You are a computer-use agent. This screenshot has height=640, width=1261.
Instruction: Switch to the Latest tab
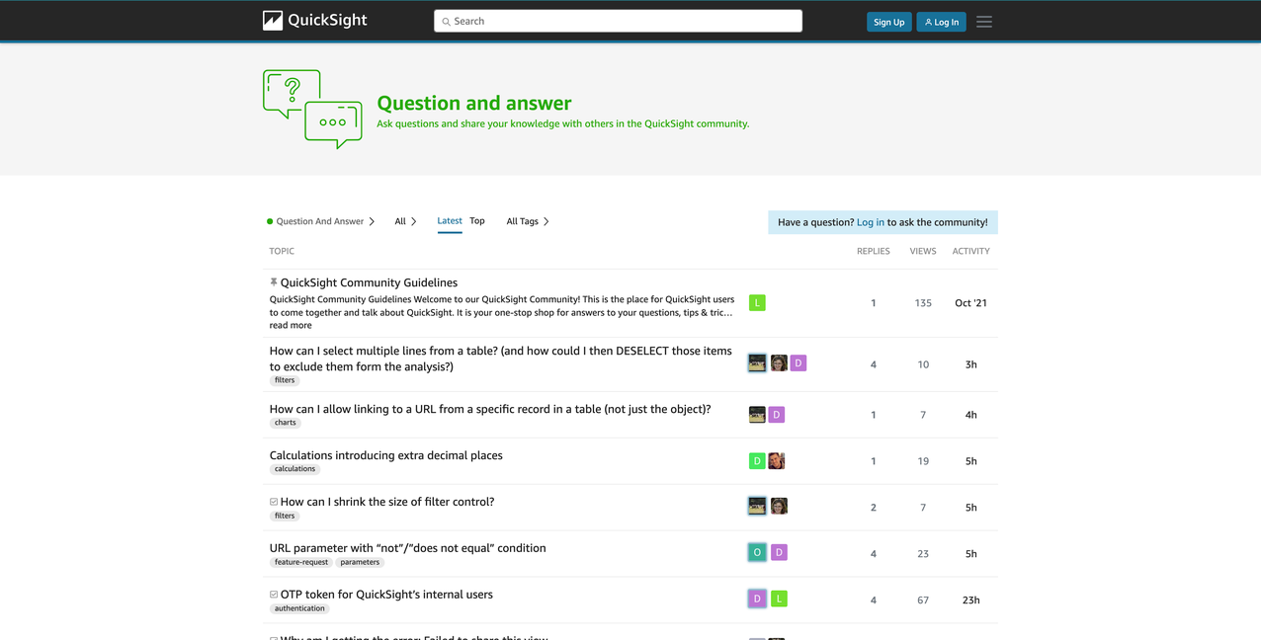point(450,221)
